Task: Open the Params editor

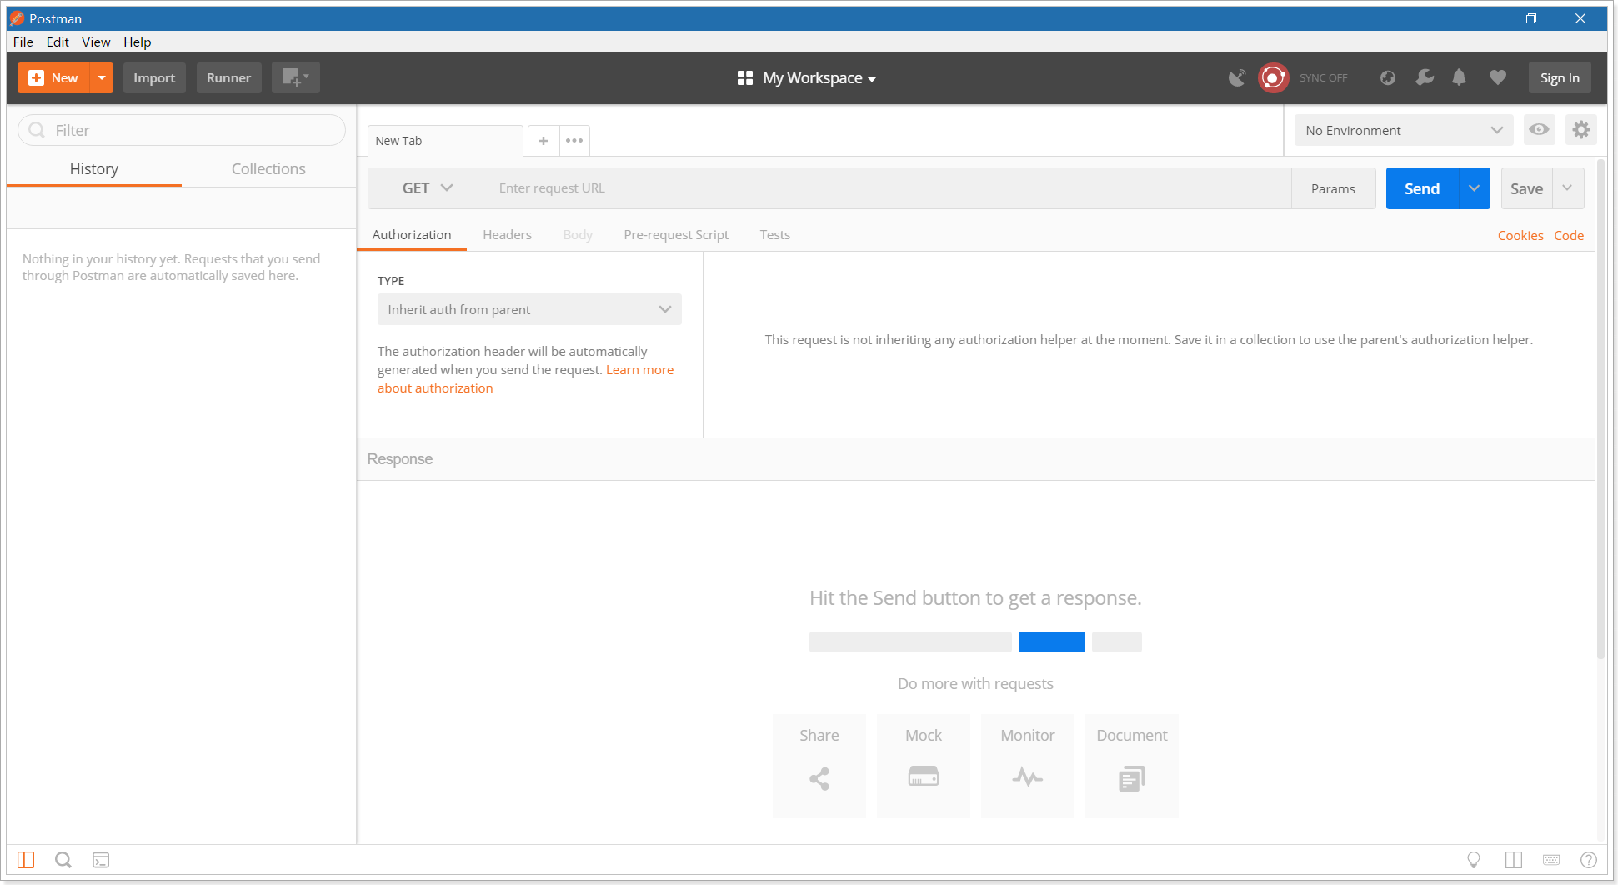Action: (x=1333, y=188)
